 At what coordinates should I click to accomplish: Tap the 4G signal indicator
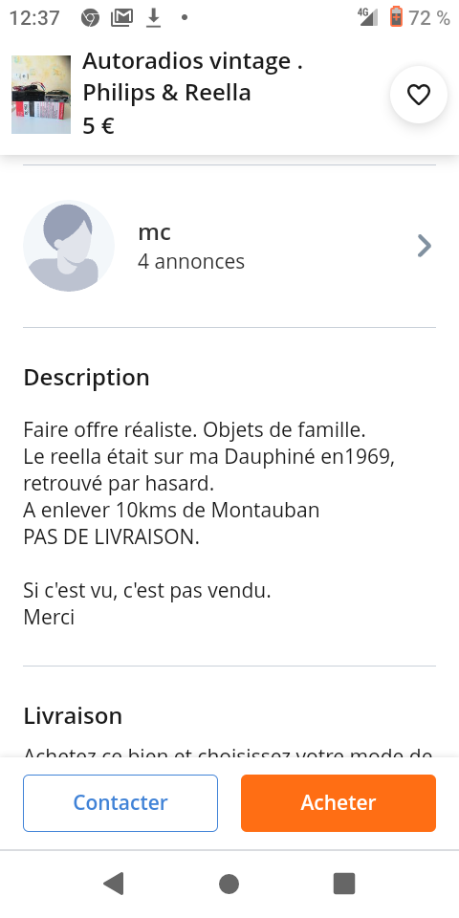(367, 17)
